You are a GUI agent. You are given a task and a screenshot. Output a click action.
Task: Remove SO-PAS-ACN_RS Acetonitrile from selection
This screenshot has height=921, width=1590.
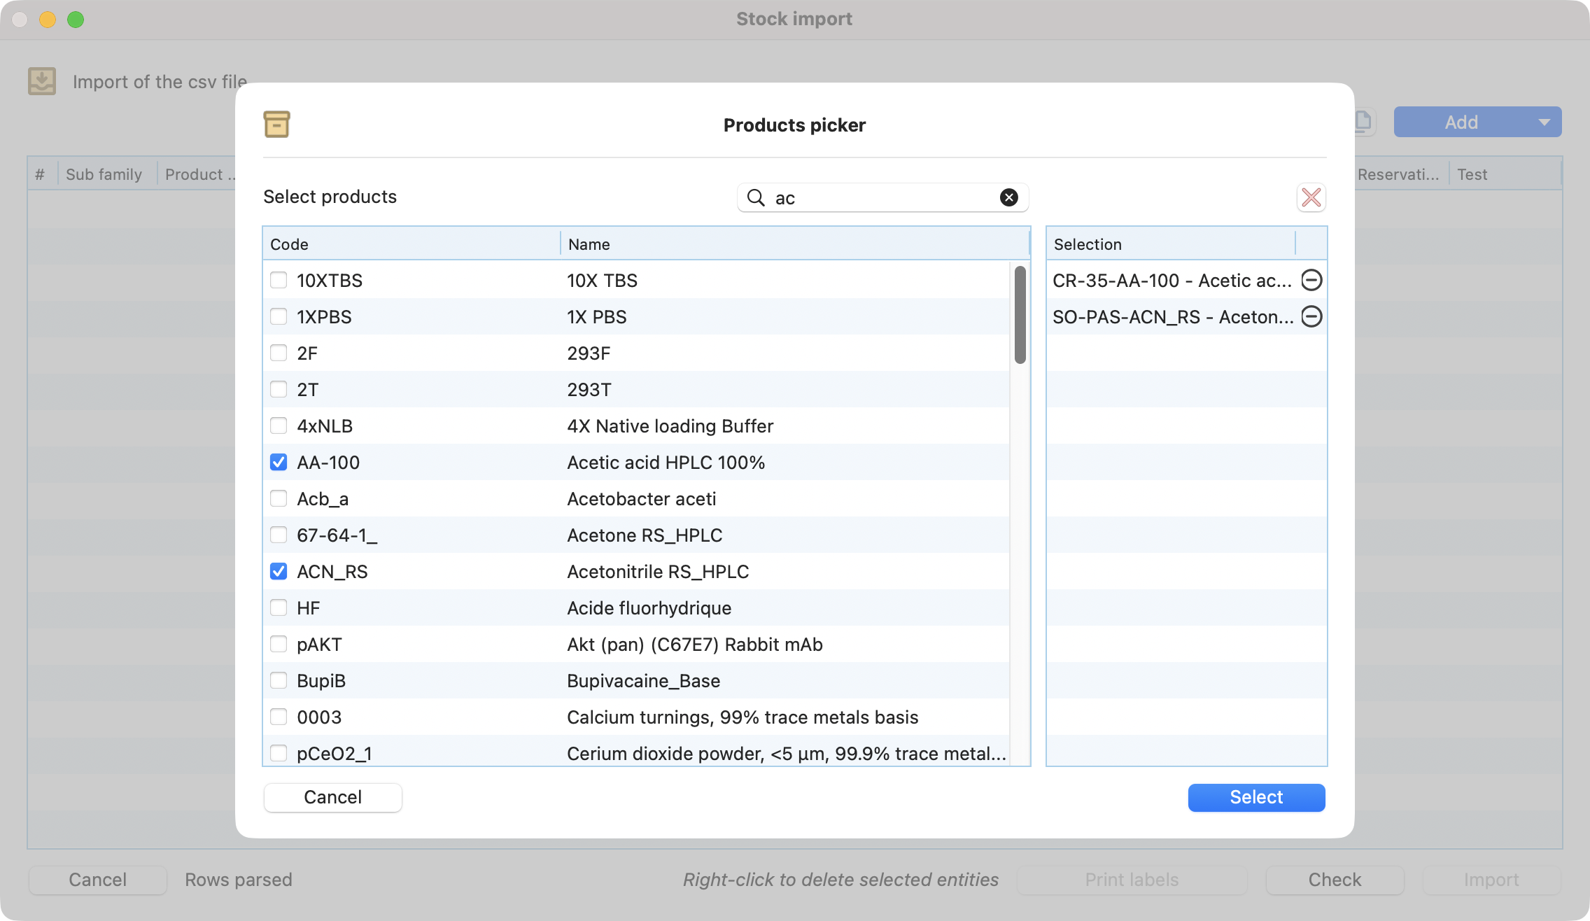1311,317
